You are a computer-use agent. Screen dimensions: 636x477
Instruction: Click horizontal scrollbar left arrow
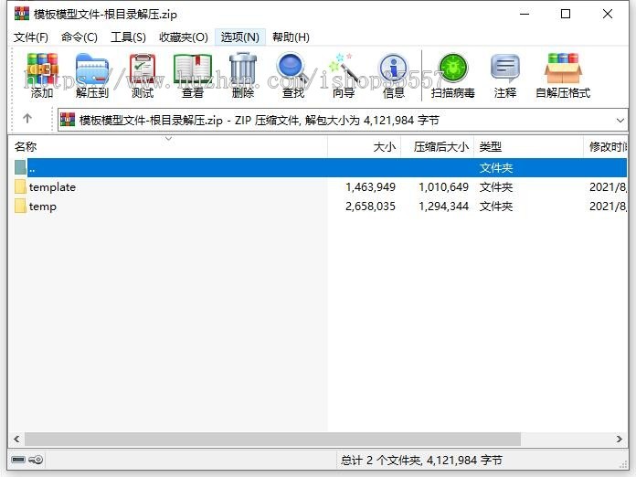click(x=16, y=439)
